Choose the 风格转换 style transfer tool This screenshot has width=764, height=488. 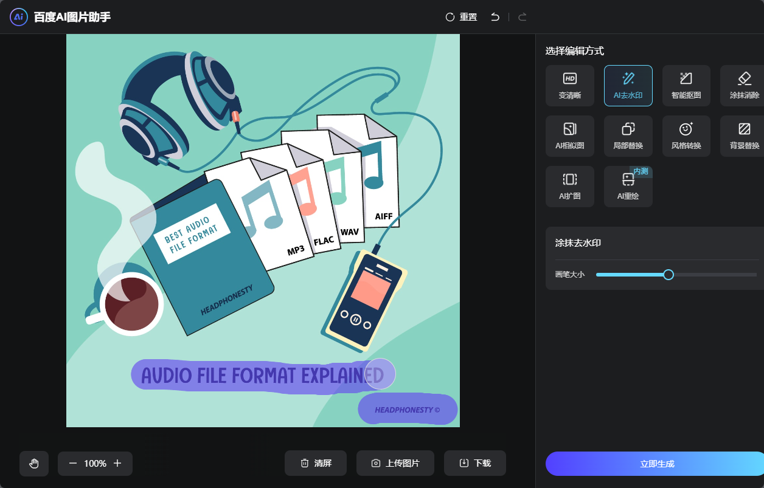[x=686, y=136]
